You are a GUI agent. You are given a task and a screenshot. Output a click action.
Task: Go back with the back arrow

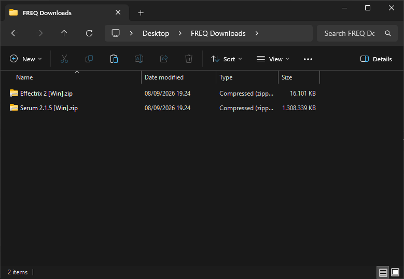pyautogui.click(x=15, y=33)
